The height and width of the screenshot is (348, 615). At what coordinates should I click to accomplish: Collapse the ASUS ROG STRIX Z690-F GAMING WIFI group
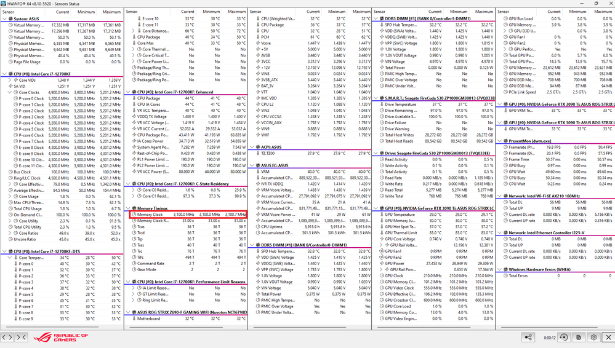pos(128,313)
